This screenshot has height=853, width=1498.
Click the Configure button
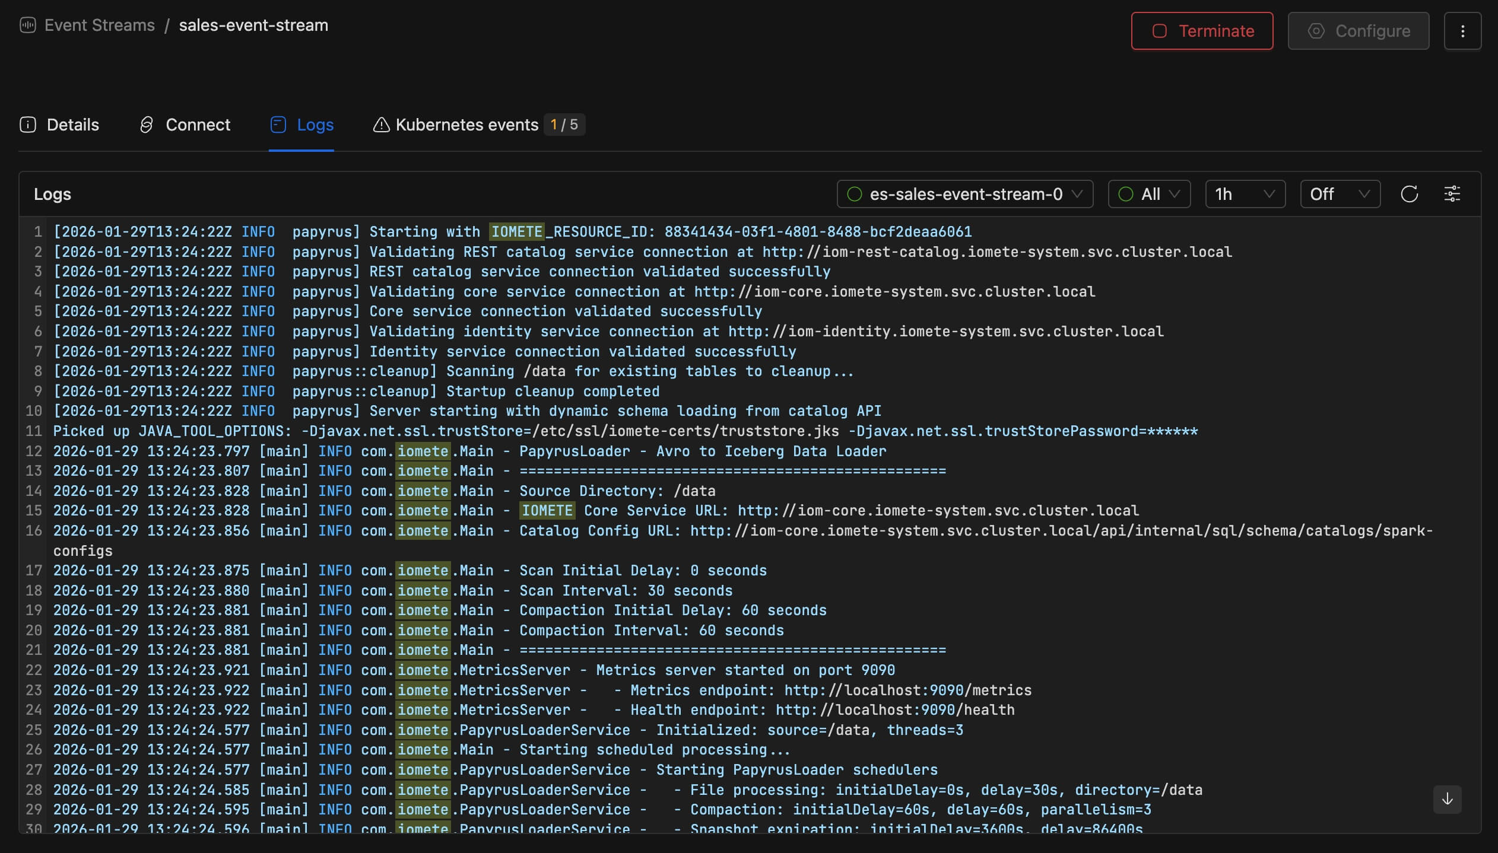pyautogui.click(x=1358, y=31)
